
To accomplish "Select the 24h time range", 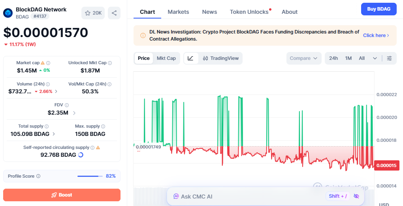I will (x=333, y=58).
